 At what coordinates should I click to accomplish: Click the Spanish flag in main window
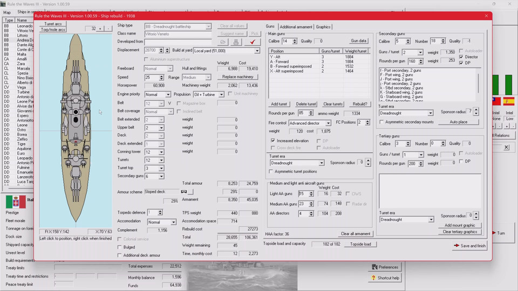pyautogui.click(x=508, y=101)
